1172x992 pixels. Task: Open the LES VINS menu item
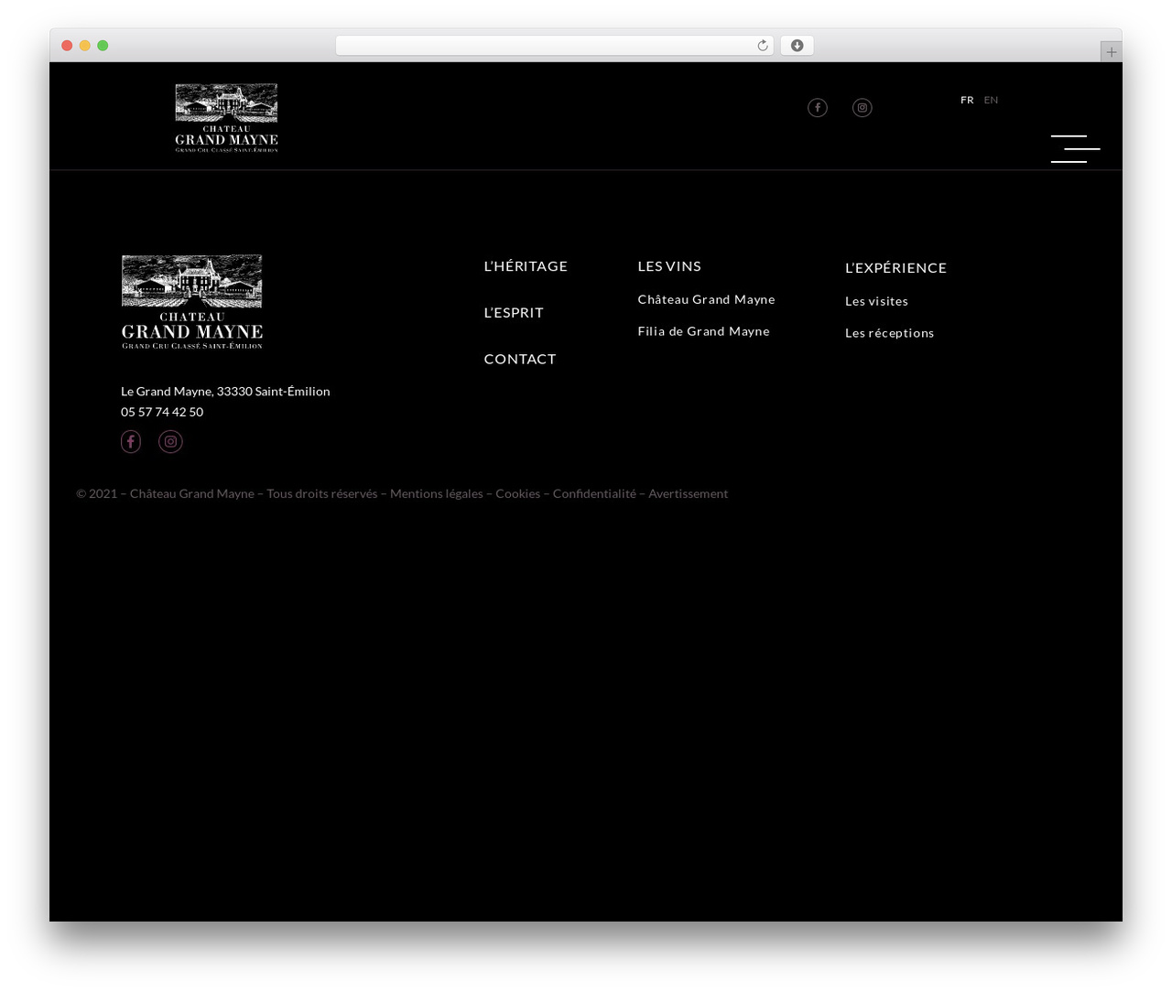click(669, 266)
